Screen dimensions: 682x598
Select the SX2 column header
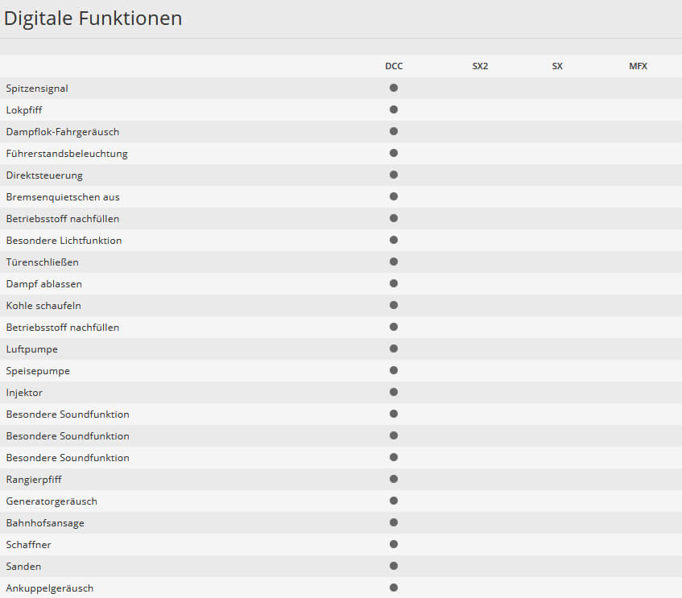pyautogui.click(x=480, y=66)
